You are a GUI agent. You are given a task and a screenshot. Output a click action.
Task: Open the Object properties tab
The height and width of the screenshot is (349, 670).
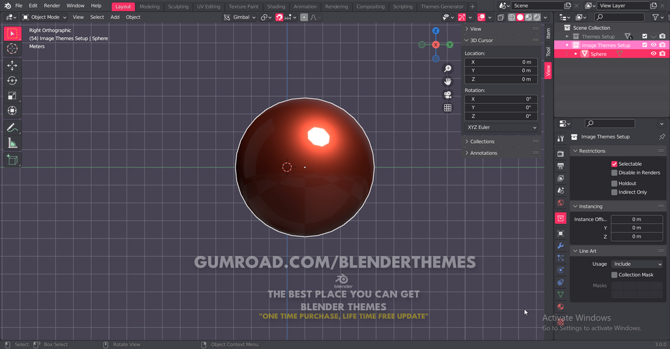click(x=561, y=233)
